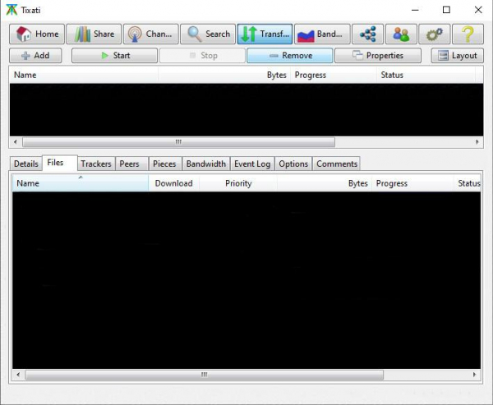This screenshot has height=405, width=493.
Task: Open the Peers tab
Action: [132, 163]
